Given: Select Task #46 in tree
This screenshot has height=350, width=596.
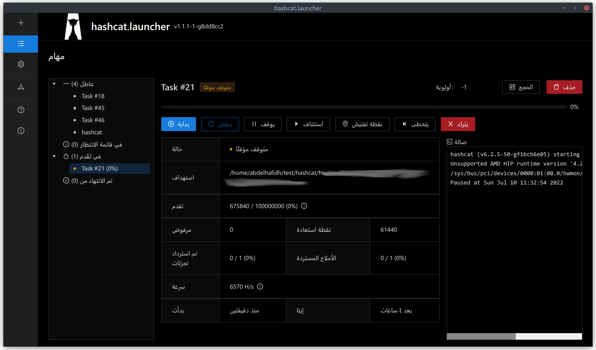Looking at the screenshot, I should (93, 120).
